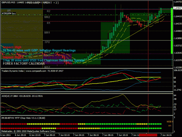Image resolution: width=182 pixels, height=137 pixels.
Task: Select the R1 resistance level label
Action: [x=49, y=23]
